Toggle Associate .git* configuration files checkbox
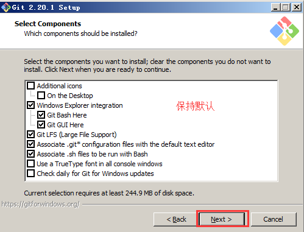Image resolution: width=304 pixels, height=232 pixels. [31, 144]
